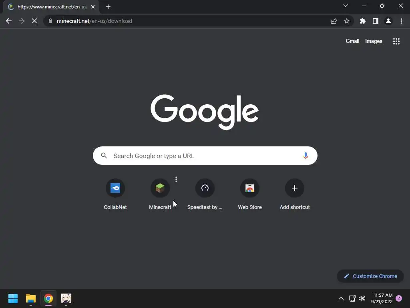Image resolution: width=410 pixels, height=308 pixels.
Task: Open the network tray icon
Action: coord(352,298)
